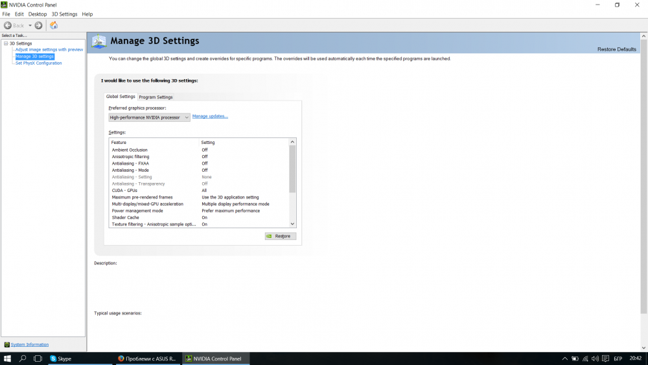Open the Windows Start menu
Screen dimensions: 648x365
(x=7, y=359)
